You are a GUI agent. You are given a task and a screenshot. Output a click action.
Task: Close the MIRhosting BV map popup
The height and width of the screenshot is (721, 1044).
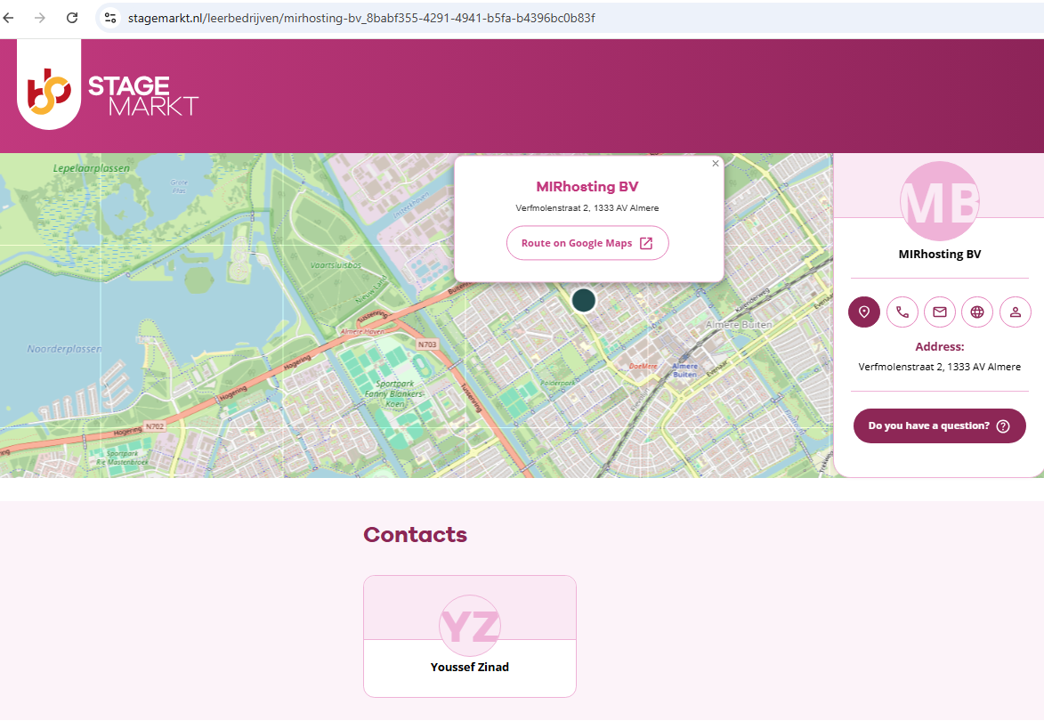[x=716, y=164]
